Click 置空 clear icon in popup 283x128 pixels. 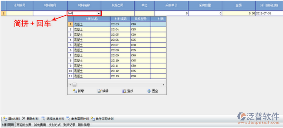pyautogui.click(x=149, y=91)
